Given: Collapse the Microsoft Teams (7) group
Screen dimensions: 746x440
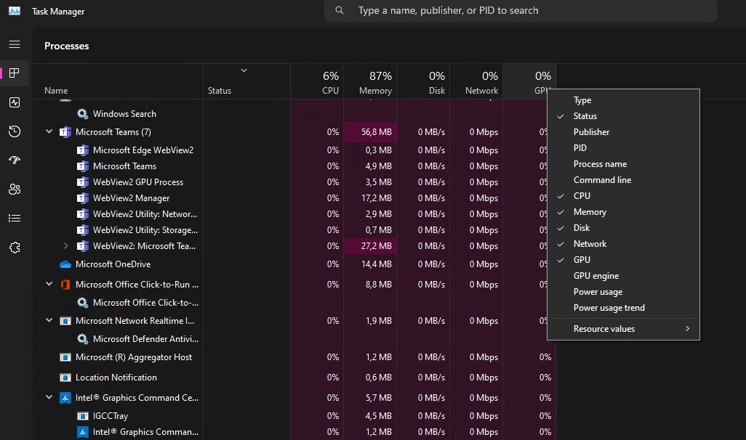Looking at the screenshot, I should pyautogui.click(x=49, y=131).
